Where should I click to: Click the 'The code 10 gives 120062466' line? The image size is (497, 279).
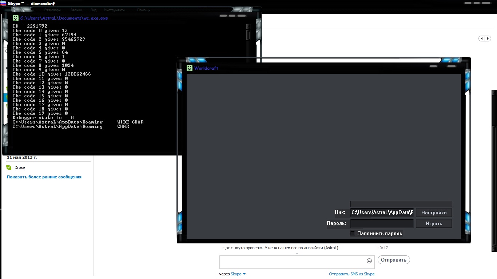pos(52,74)
